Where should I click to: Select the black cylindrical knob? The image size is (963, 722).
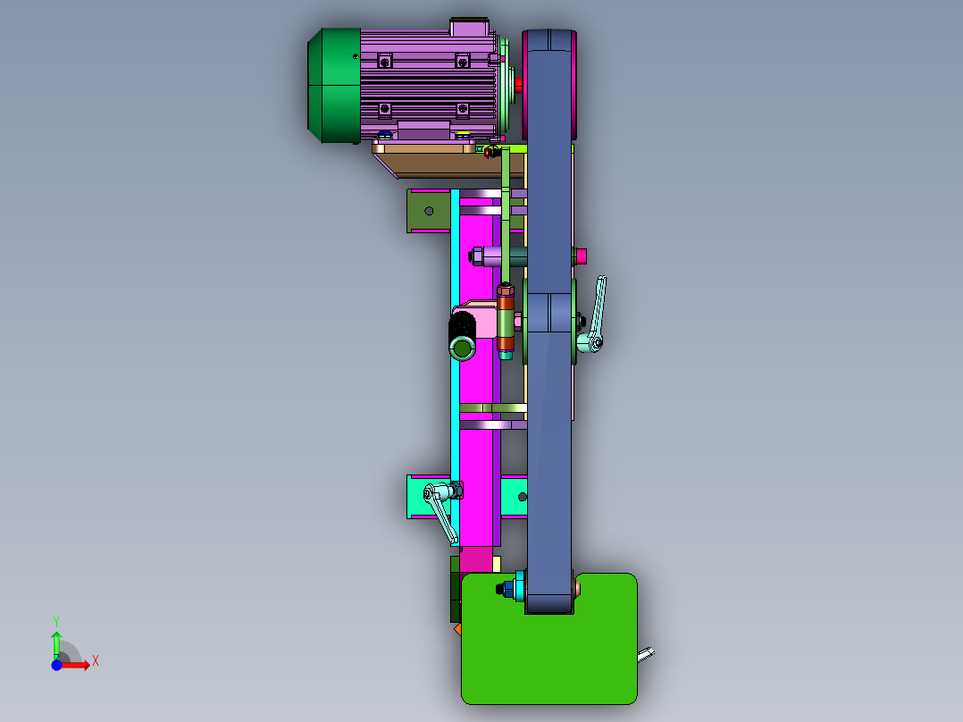463,335
